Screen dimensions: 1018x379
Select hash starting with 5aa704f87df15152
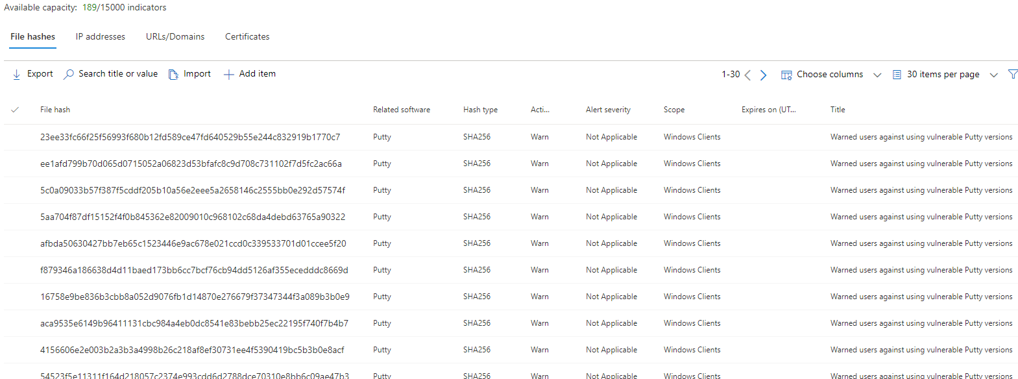click(x=193, y=217)
